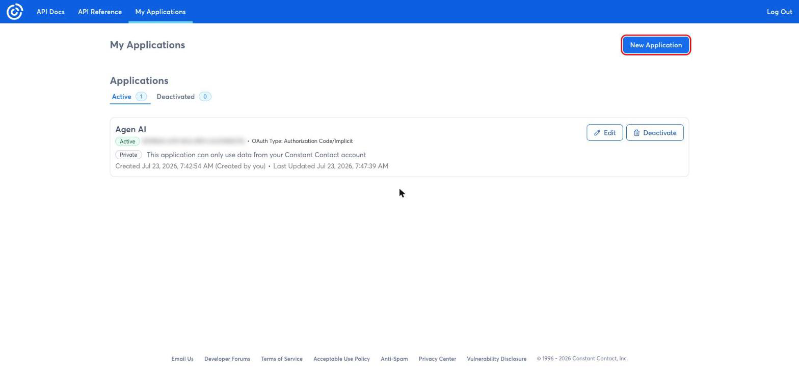Click the OAuth Type Authorization Code/Implicit text
The width and height of the screenshot is (799, 377).
tap(302, 141)
